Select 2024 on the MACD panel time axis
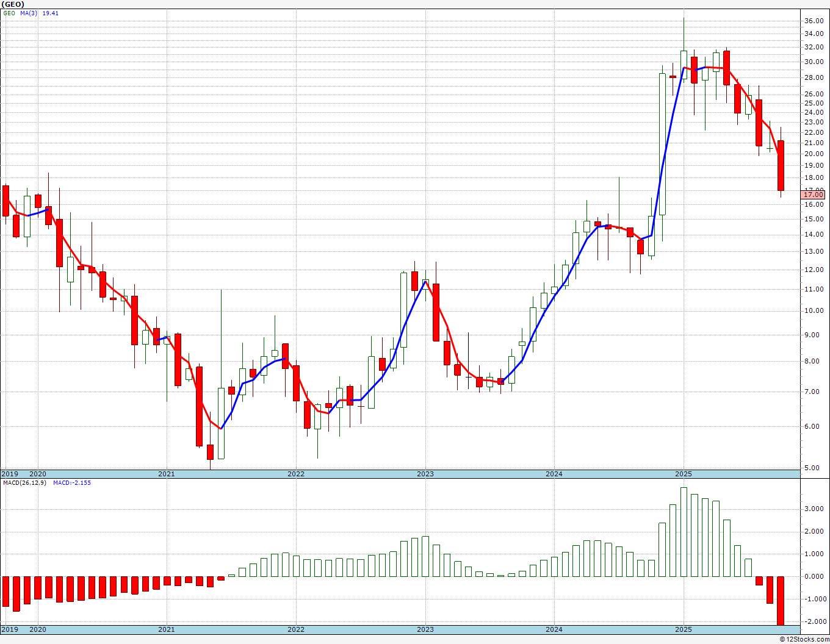Viewport: 830px width, 644px height. coord(554,629)
